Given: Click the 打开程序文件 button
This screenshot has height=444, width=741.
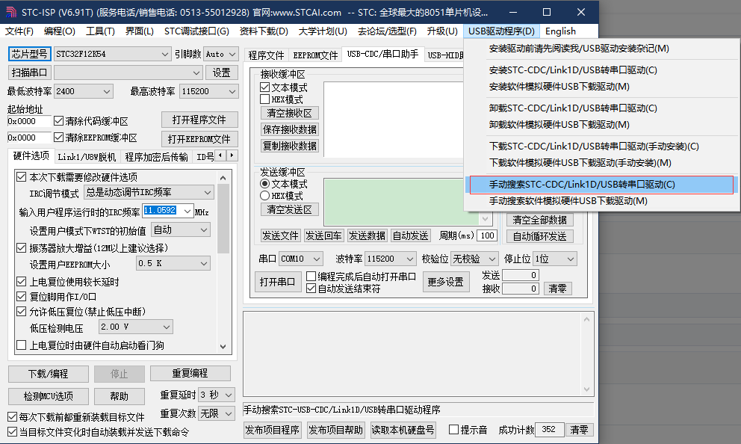Looking at the screenshot, I should click(x=199, y=120).
